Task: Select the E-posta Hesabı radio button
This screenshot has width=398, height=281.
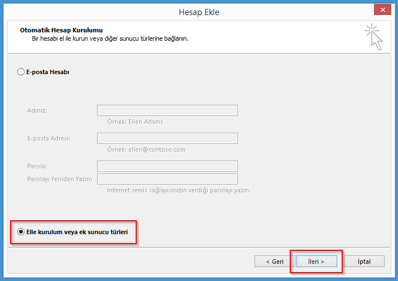Action: (21, 72)
